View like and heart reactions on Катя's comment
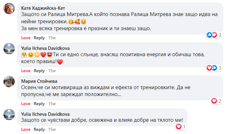This screenshot has width=233, height=134. click(214, 35)
